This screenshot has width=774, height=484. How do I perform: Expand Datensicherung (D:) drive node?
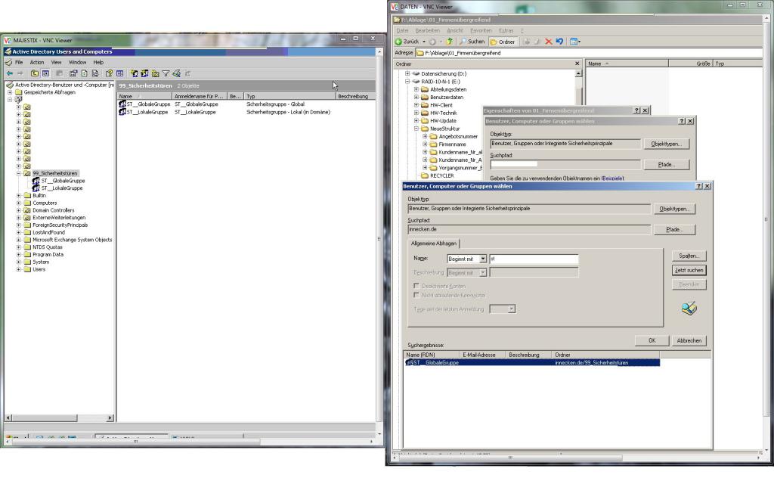click(x=407, y=73)
